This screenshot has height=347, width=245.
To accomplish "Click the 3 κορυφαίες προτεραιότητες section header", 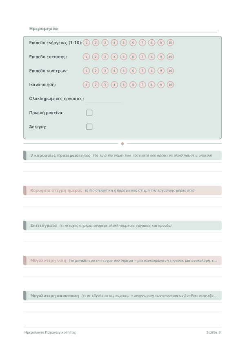I will (x=122, y=155).
